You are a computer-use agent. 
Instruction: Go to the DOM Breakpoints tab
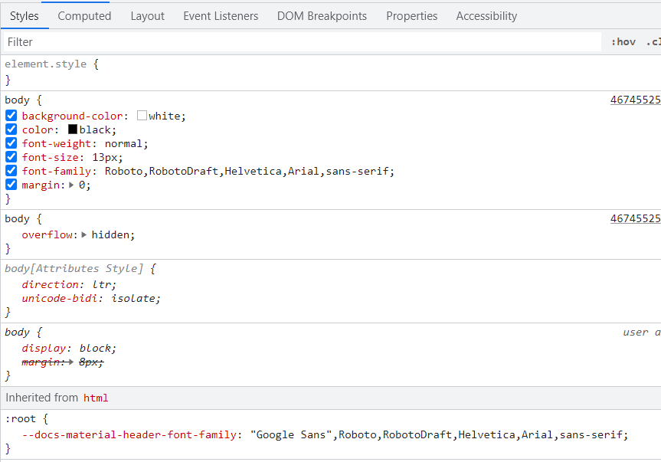pyautogui.click(x=322, y=15)
